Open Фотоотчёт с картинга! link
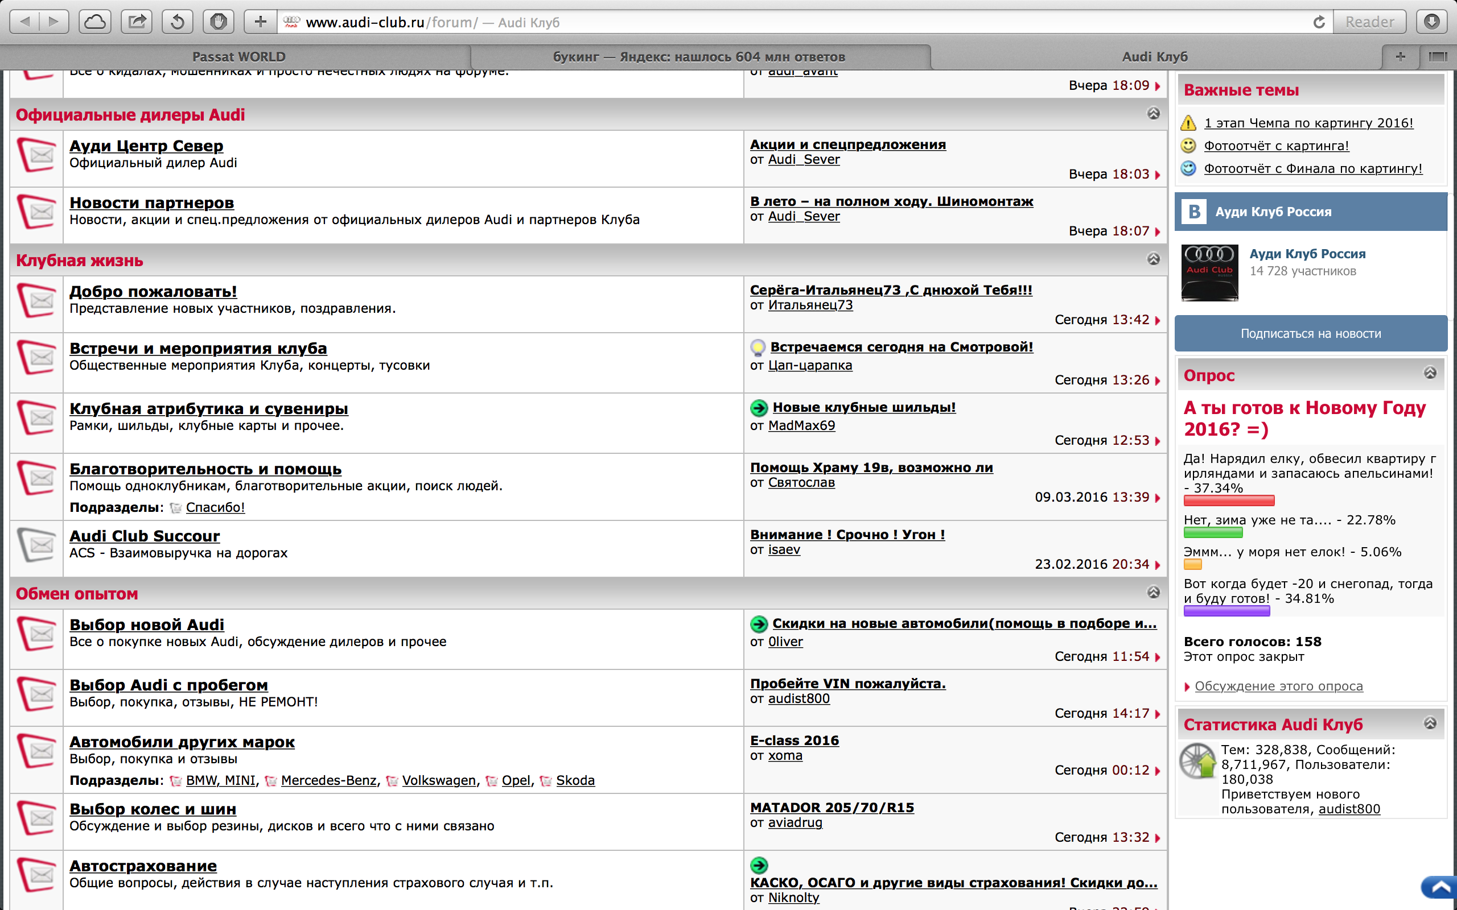Screen dimensions: 1457x910 (x=1277, y=146)
